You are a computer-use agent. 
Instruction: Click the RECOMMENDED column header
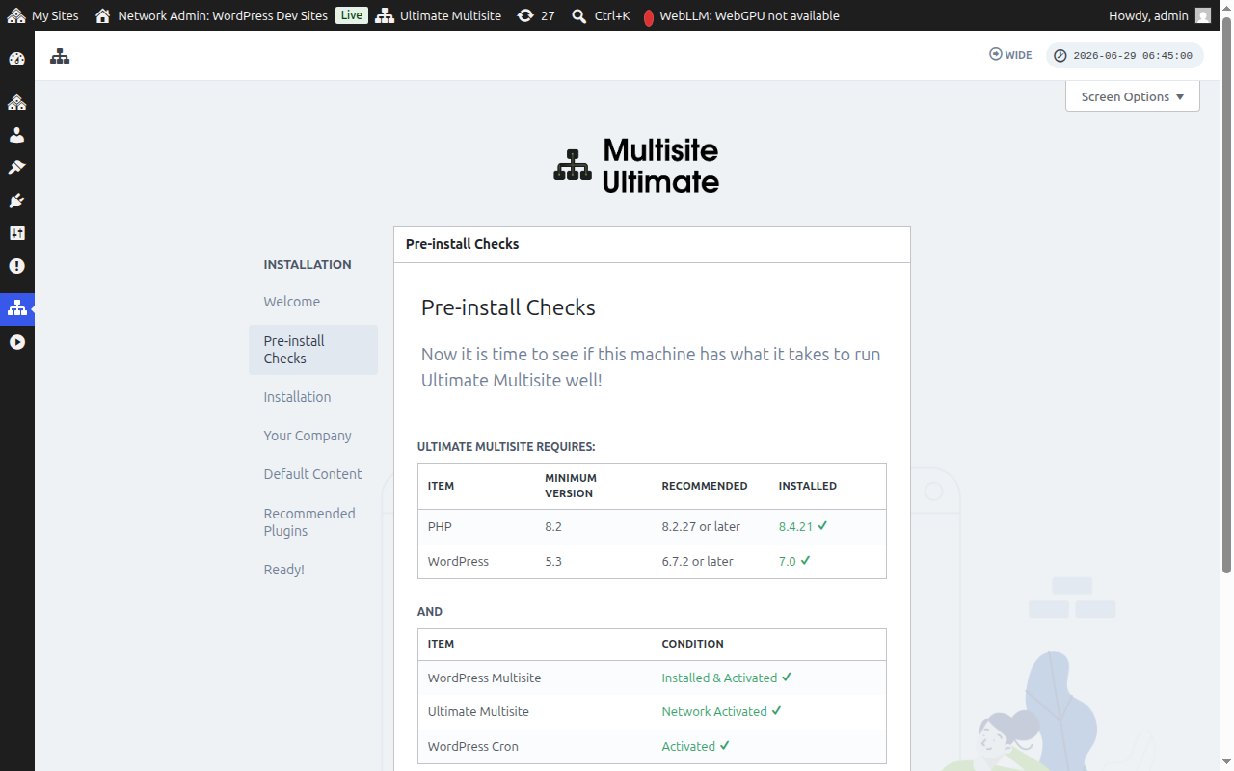pos(705,486)
